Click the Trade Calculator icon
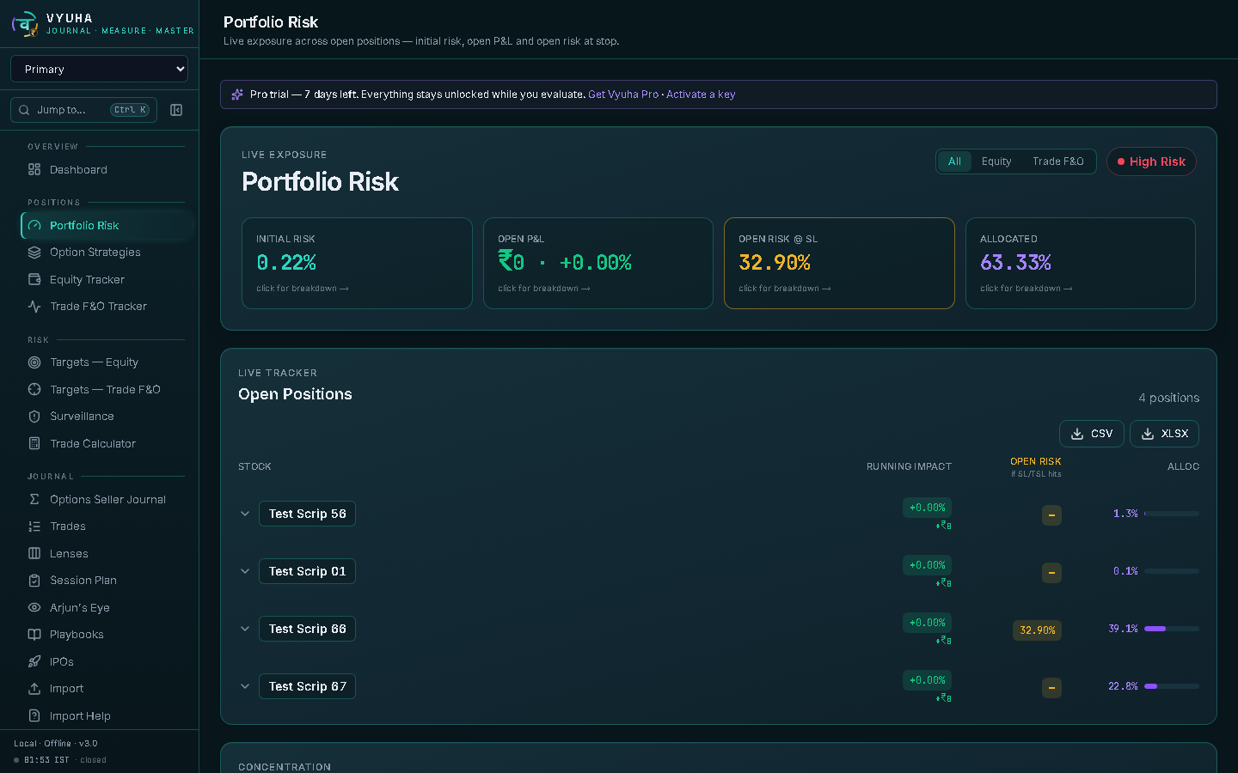 (34, 443)
